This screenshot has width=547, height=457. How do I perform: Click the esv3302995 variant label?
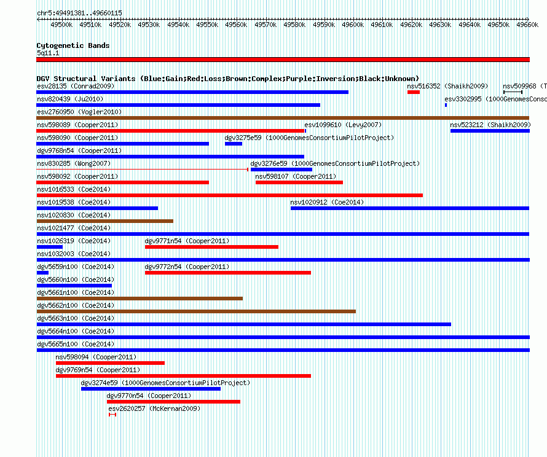[x=495, y=99]
